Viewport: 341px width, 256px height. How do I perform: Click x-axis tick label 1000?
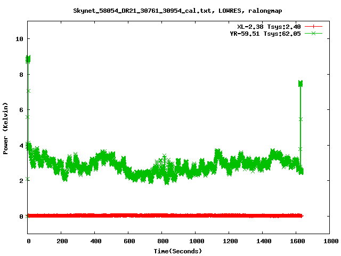click(x=197, y=241)
